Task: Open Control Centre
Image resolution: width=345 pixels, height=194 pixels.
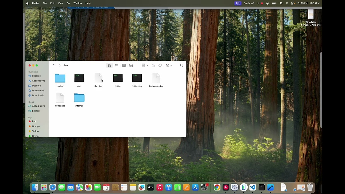Action: pos(292,3)
